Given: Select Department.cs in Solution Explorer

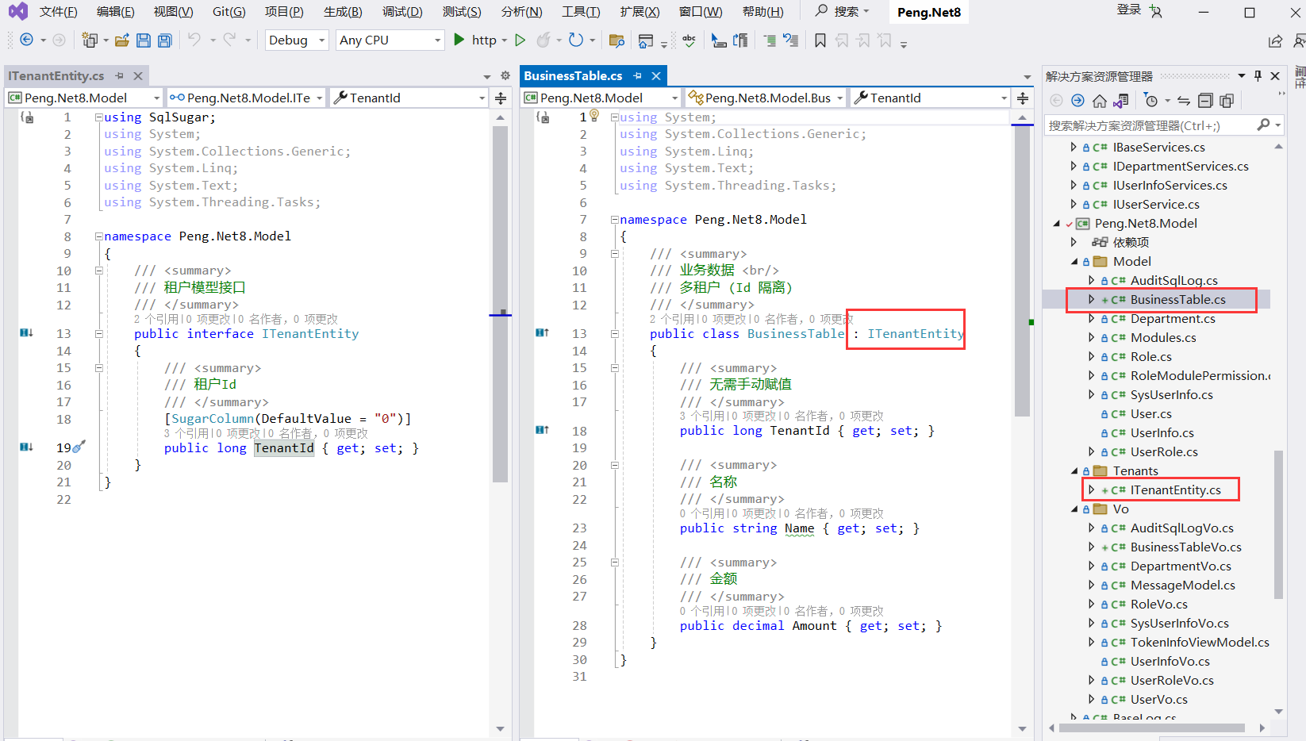Looking at the screenshot, I should click(1173, 319).
